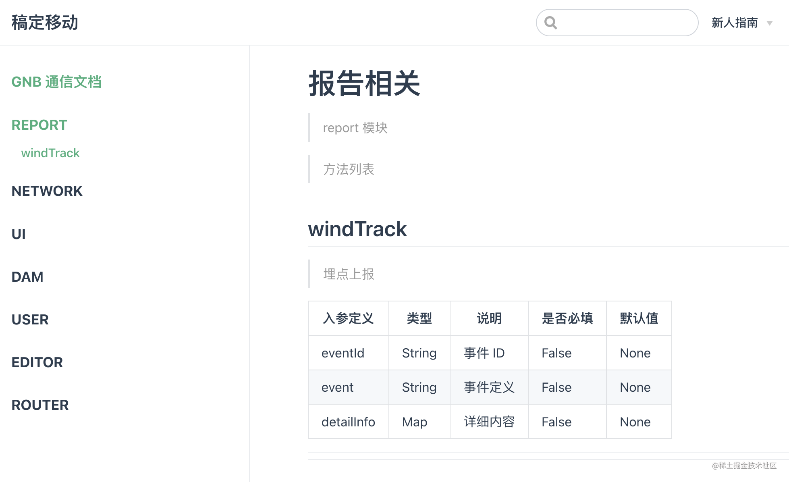Screen dimensions: 789x482
Task: Open the UI sidebar section
Action: pyautogui.click(x=19, y=234)
